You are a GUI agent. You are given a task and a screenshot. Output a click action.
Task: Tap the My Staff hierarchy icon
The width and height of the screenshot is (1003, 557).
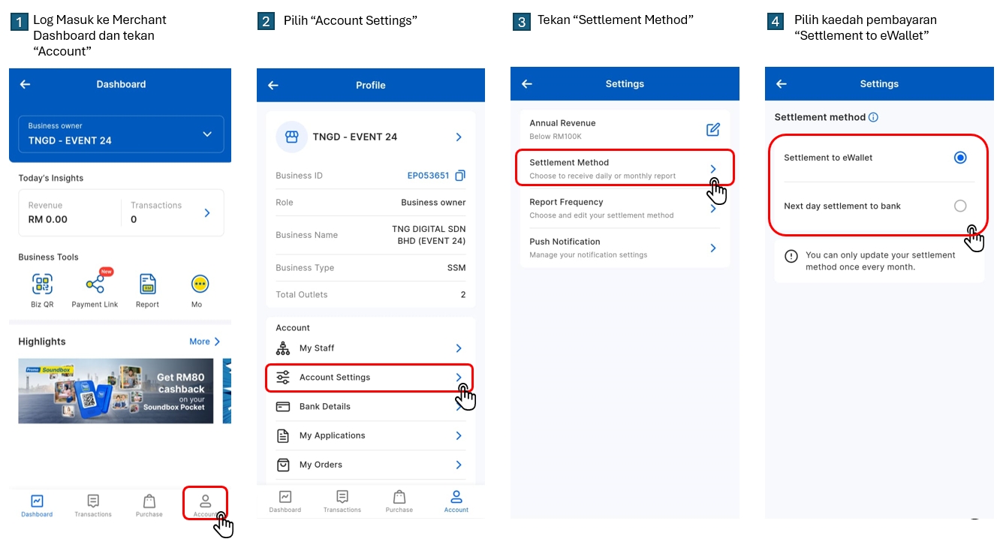(283, 348)
